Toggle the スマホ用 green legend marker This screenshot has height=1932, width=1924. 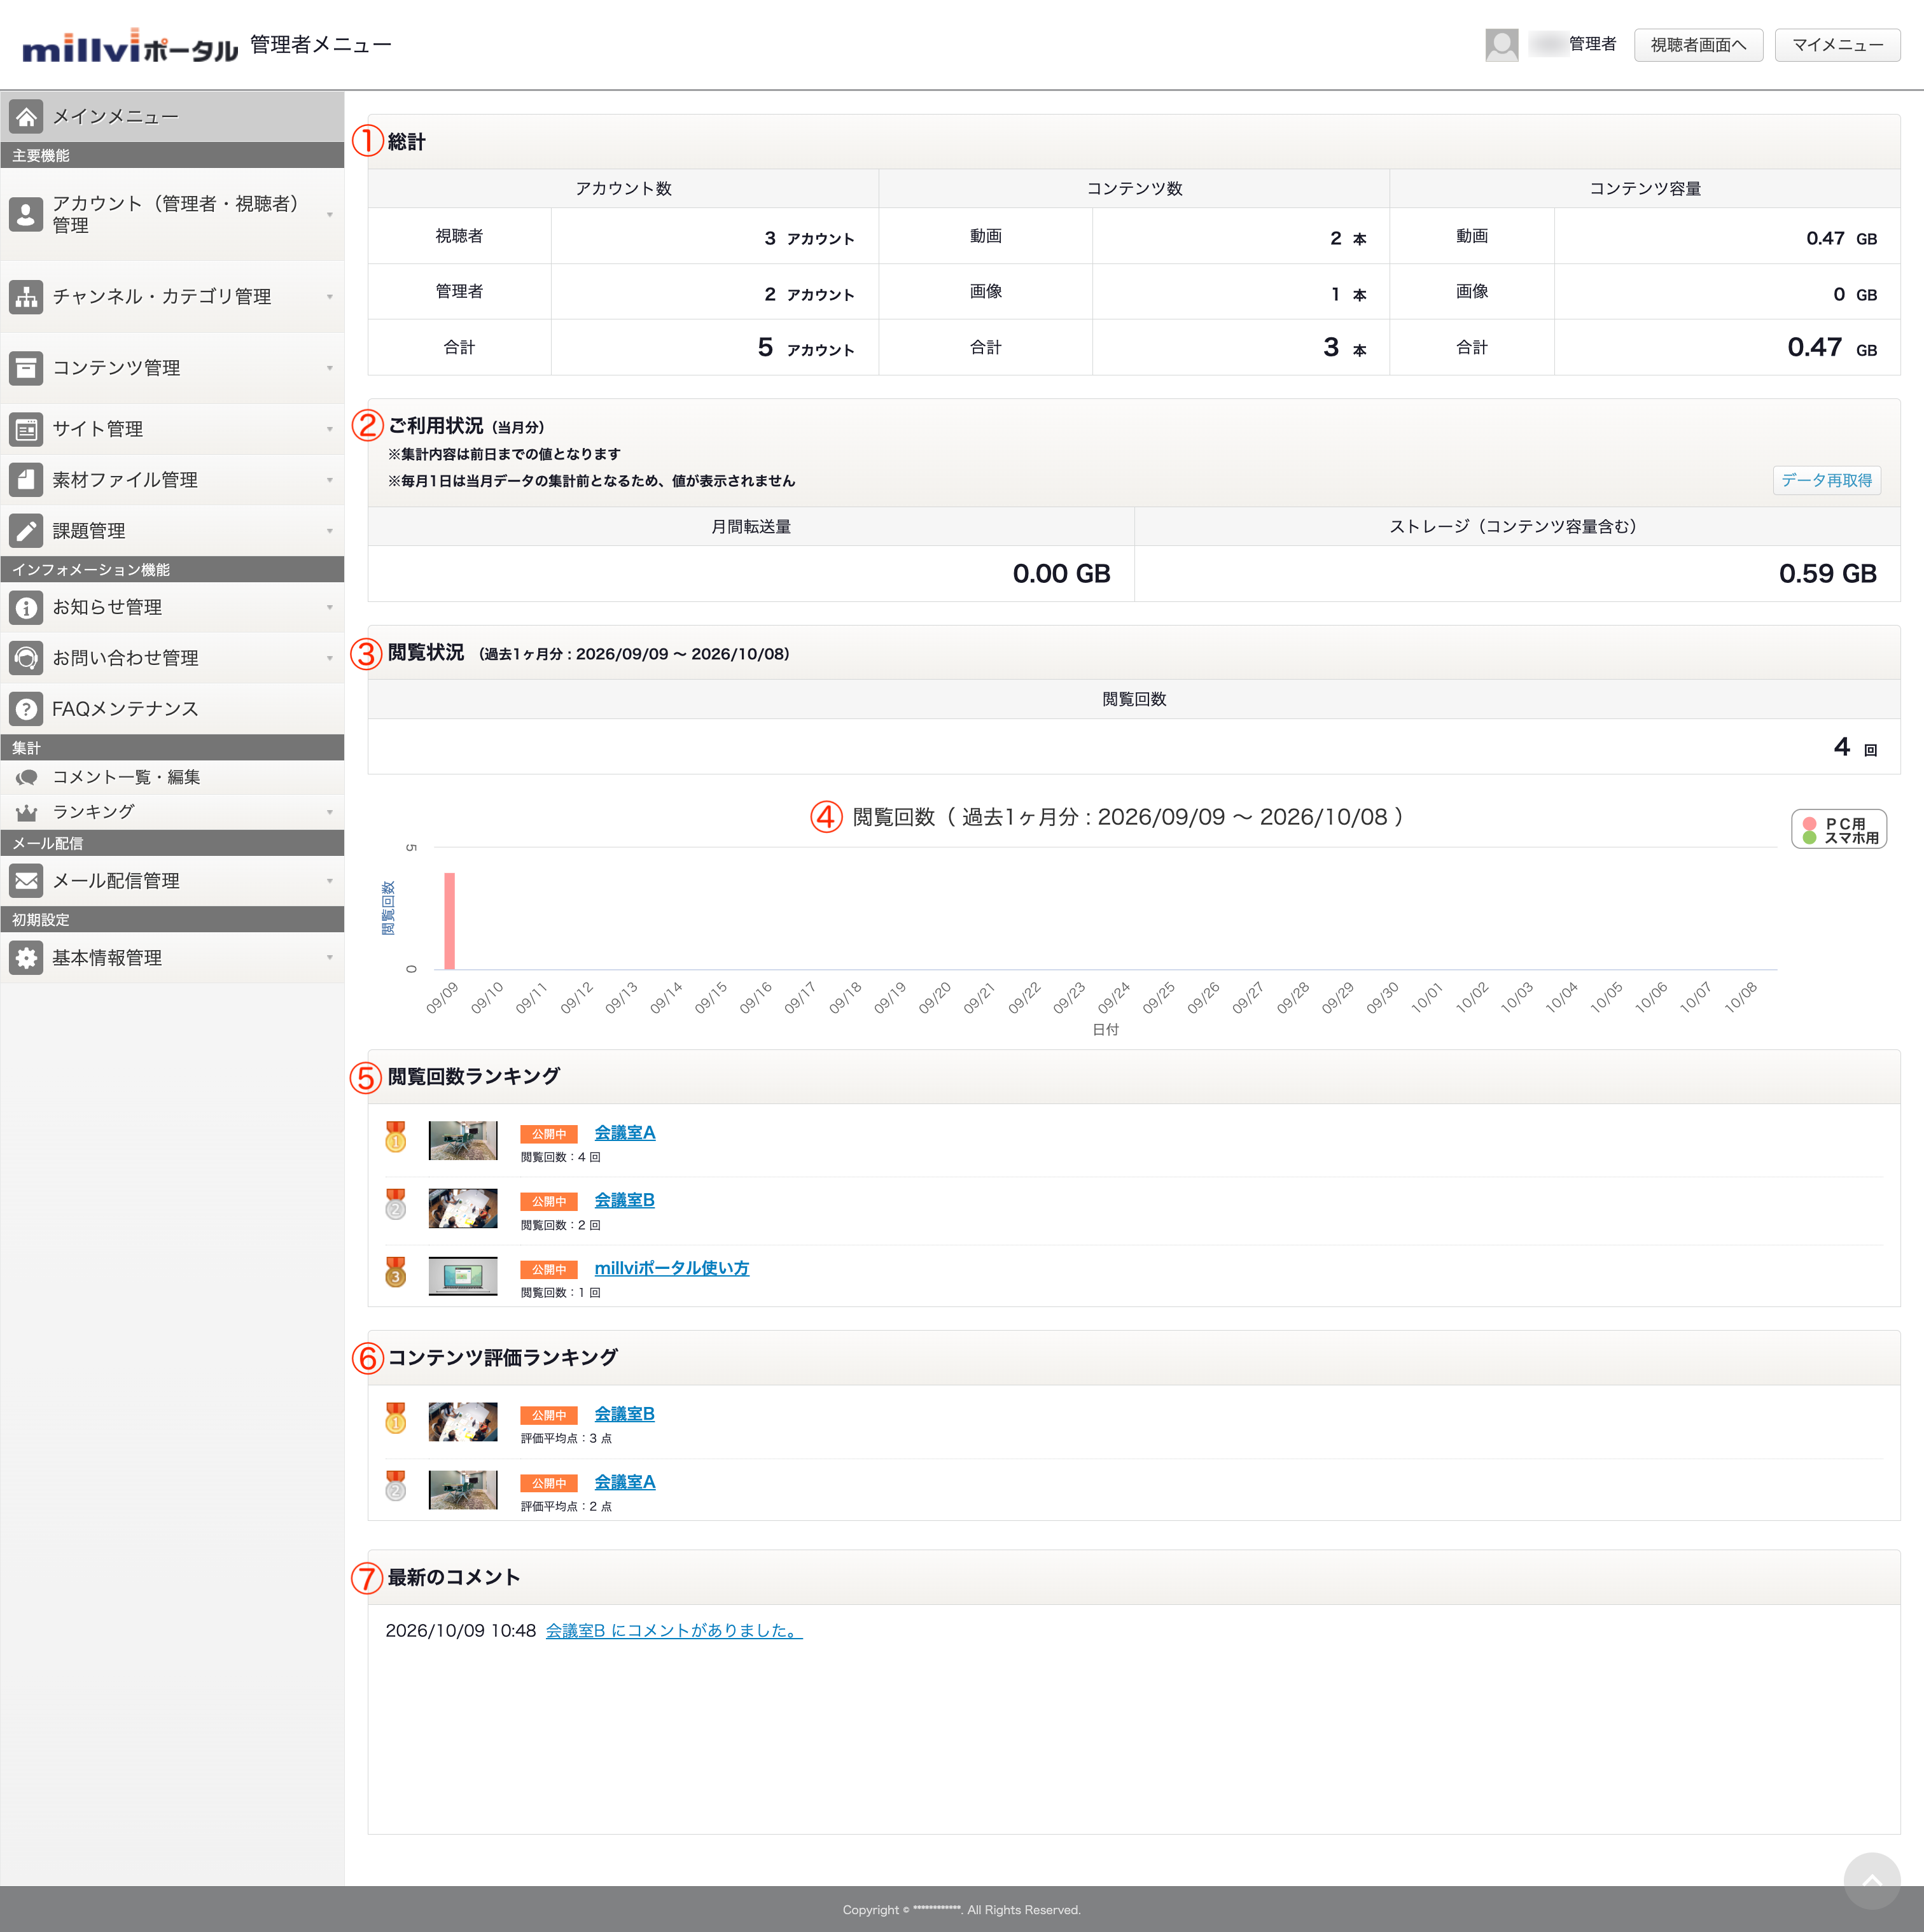point(1809,838)
